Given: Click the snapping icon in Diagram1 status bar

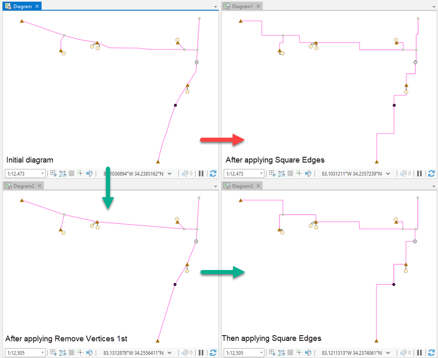Looking at the screenshot, I should (281, 174).
